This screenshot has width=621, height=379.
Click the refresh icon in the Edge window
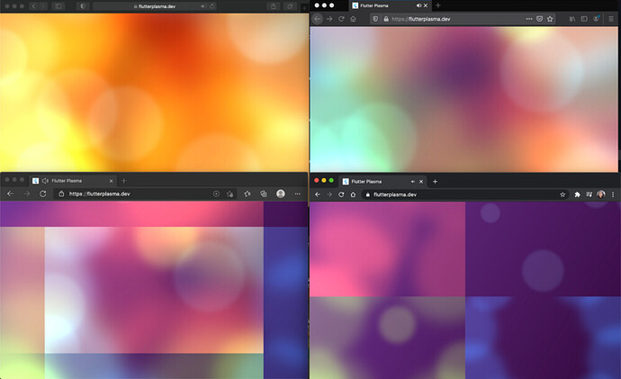click(43, 194)
